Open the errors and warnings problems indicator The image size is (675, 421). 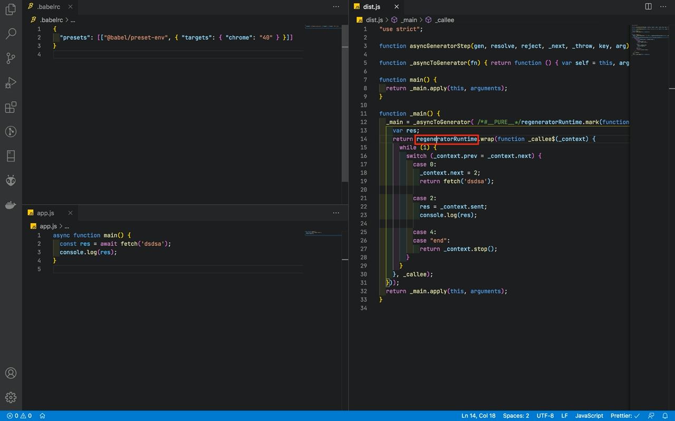[x=19, y=416]
